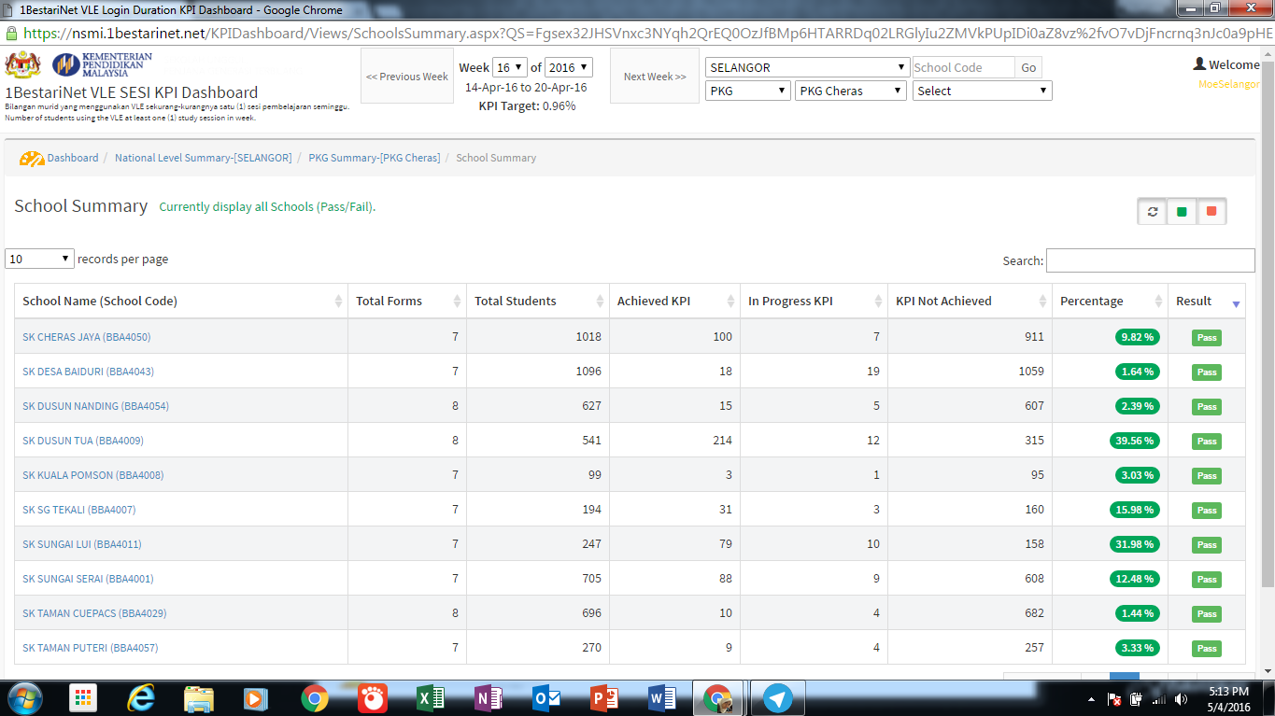Click the Go button beside School Code
The width and height of the screenshot is (1275, 716).
(x=1028, y=67)
